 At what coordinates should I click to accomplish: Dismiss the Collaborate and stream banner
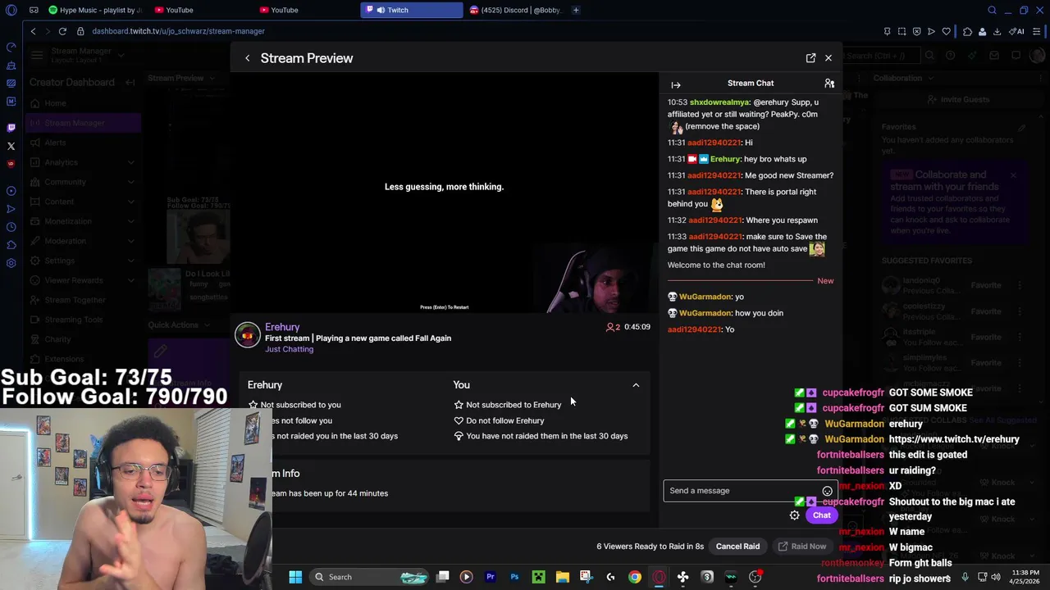(x=1013, y=175)
